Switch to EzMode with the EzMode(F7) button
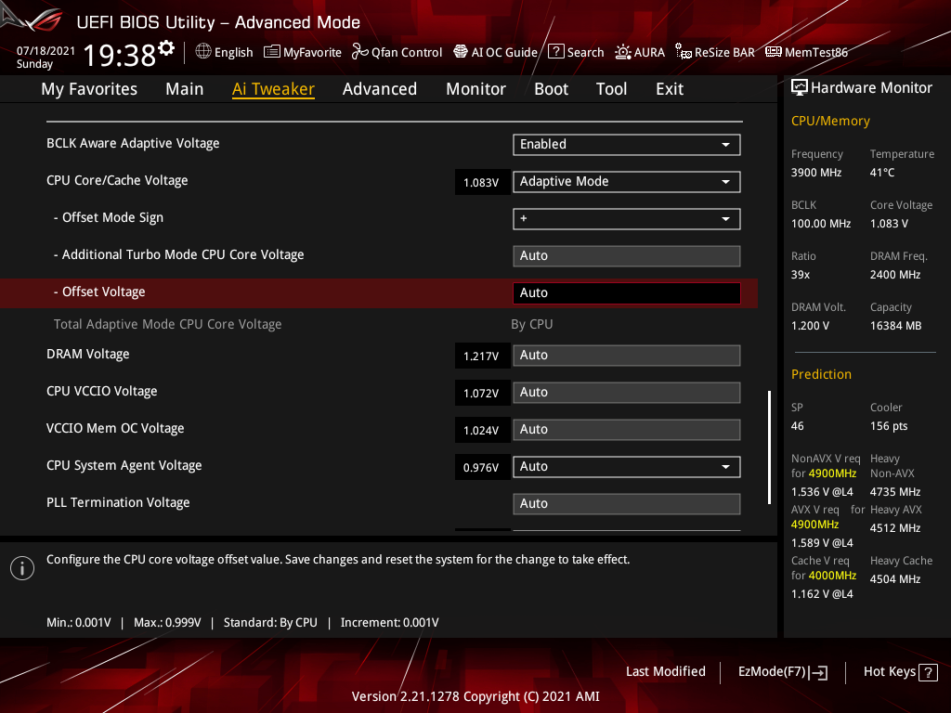Image resolution: width=951 pixels, height=713 pixels. click(x=782, y=671)
